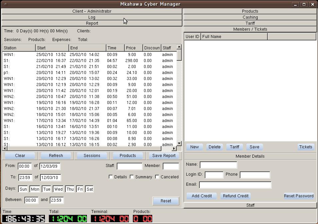The image size is (318, 224).
Task: Click the Email input field
Action: [x=235, y=185]
